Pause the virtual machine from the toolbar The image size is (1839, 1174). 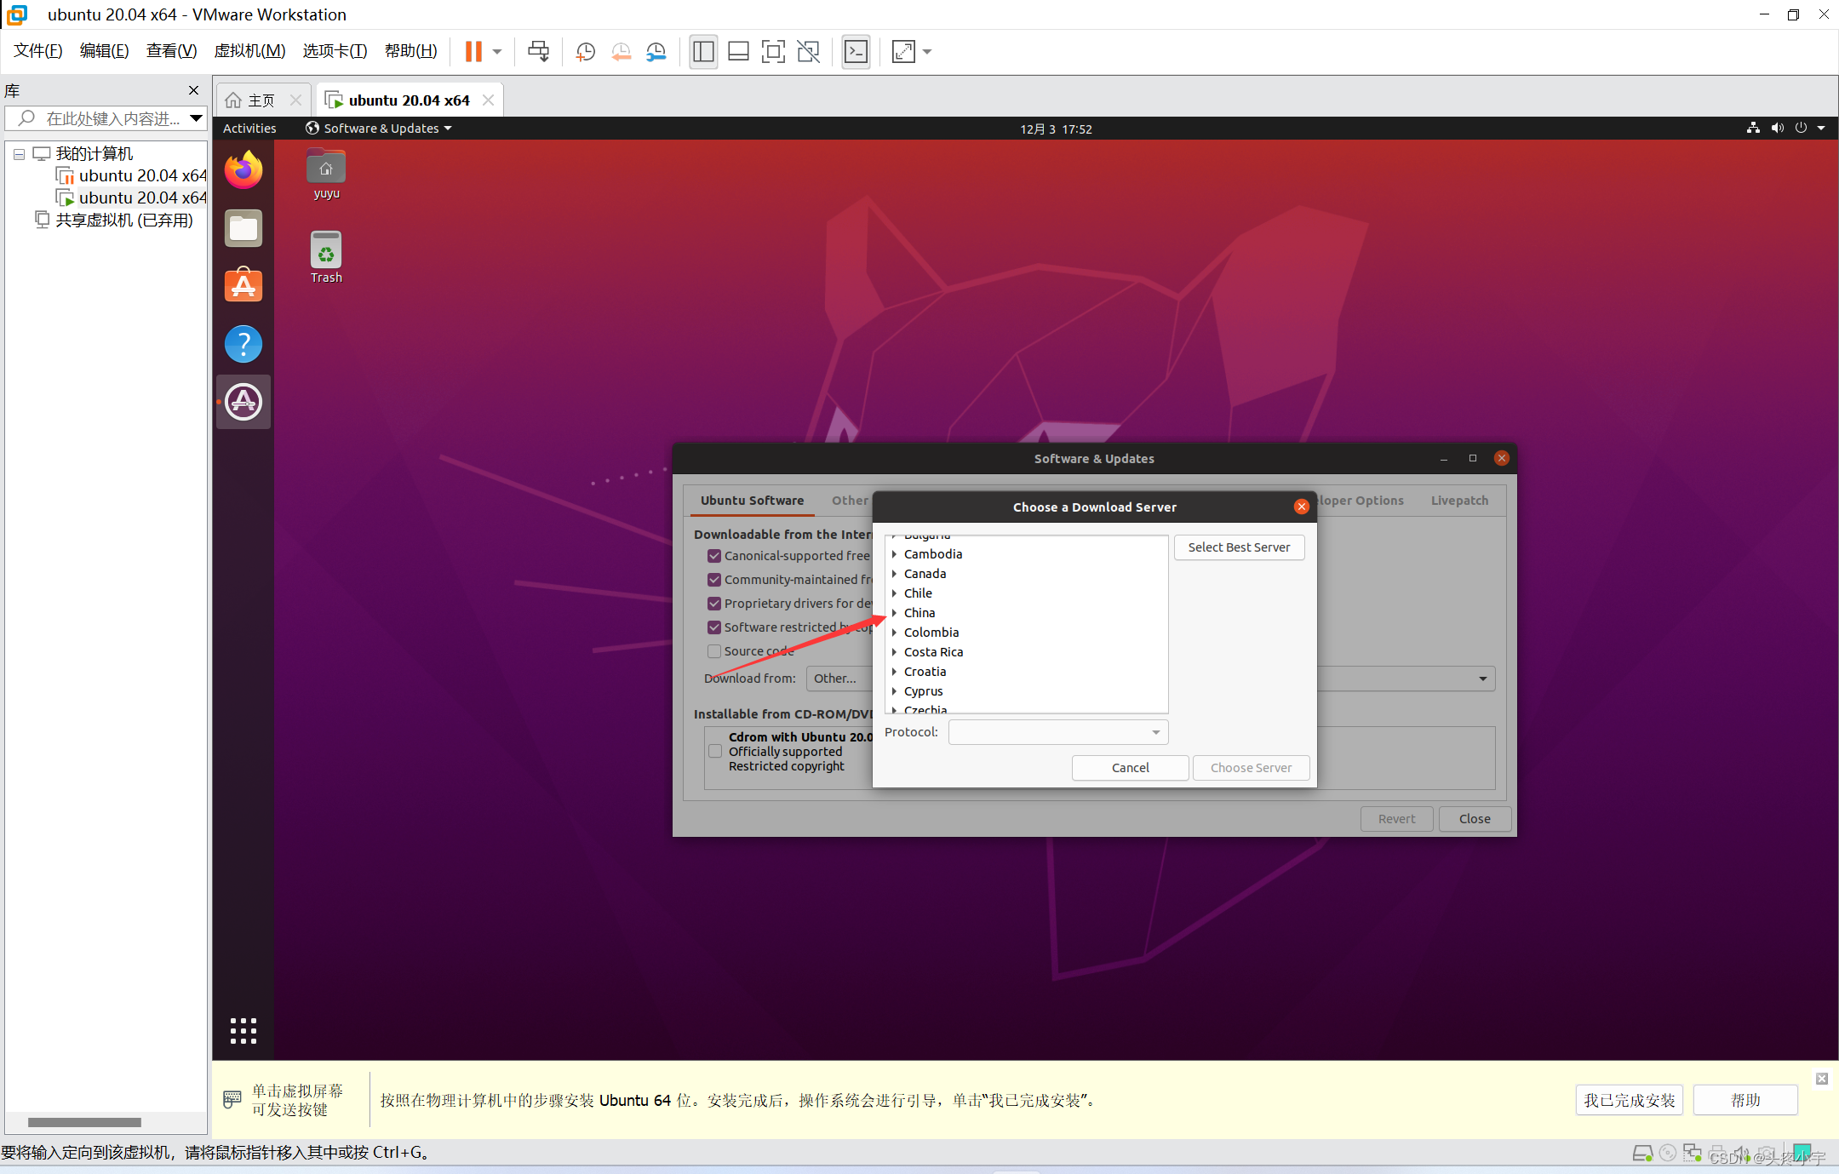(473, 52)
